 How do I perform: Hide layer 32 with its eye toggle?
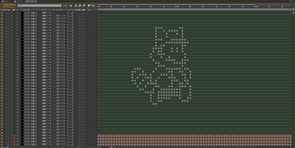click(x=2, y=104)
